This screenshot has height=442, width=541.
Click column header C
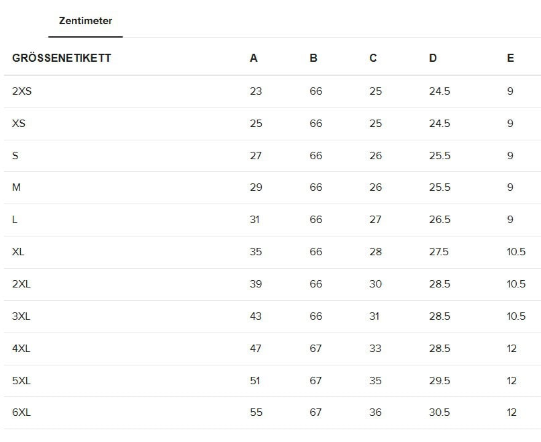[373, 58]
